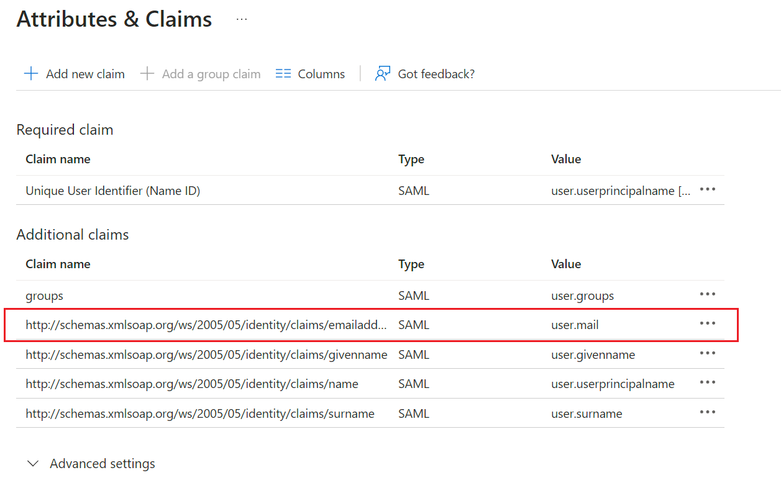Click the plus icon for Add new claim

pyautogui.click(x=30, y=74)
